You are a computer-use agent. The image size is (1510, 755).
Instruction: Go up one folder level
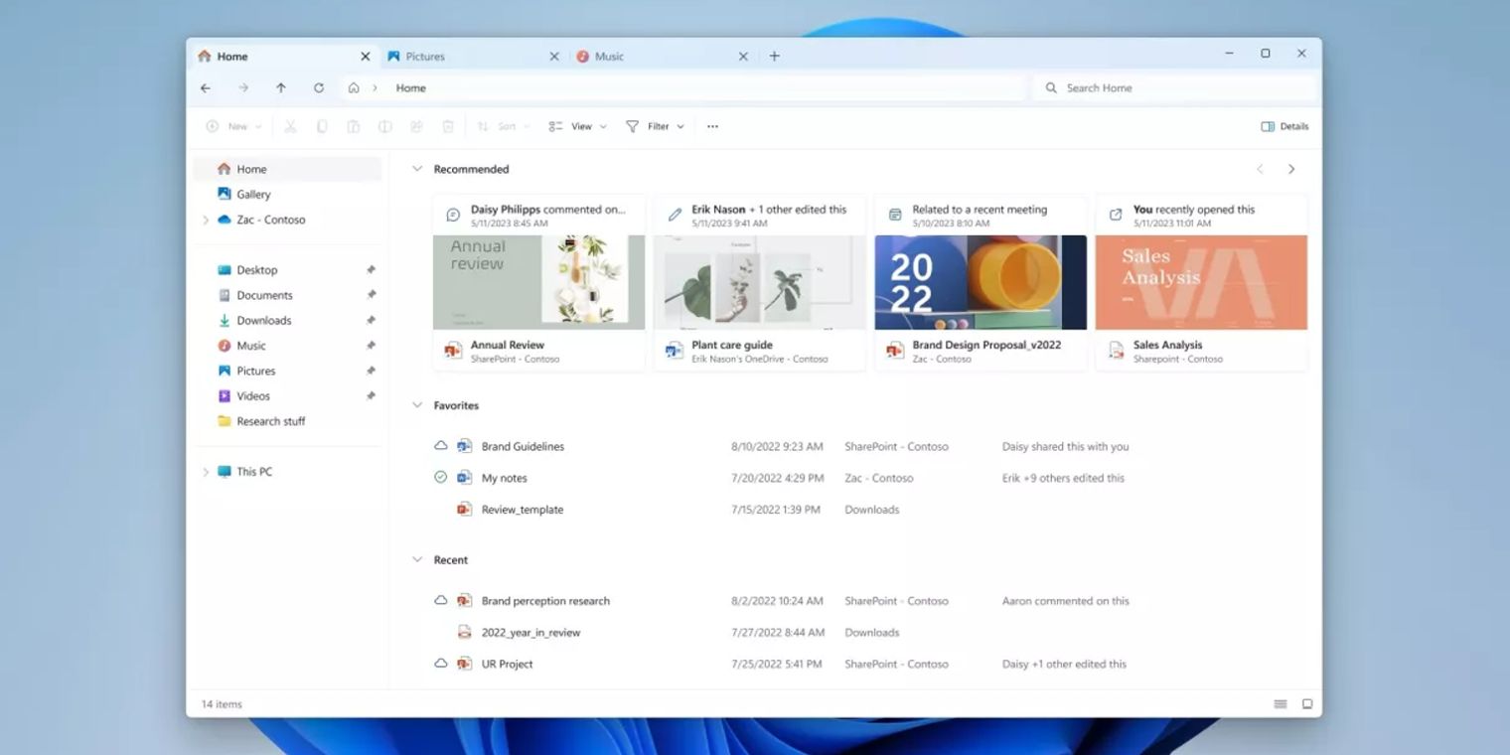(x=281, y=87)
